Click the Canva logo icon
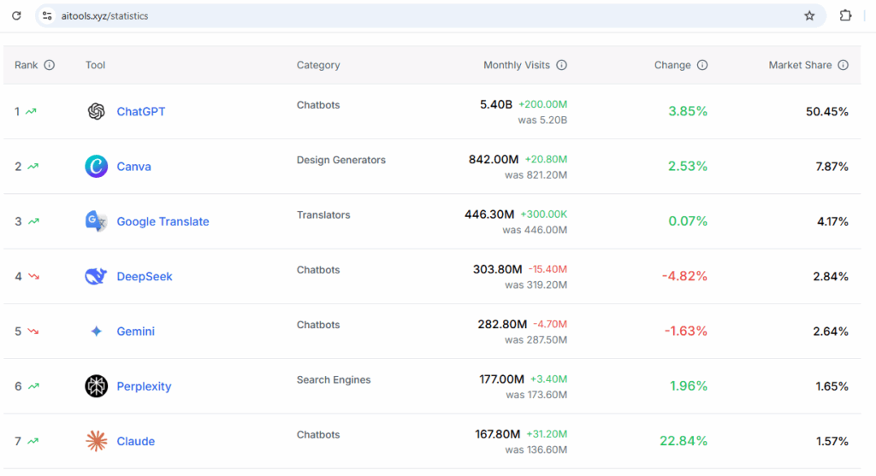The height and width of the screenshot is (476, 876). (x=96, y=166)
